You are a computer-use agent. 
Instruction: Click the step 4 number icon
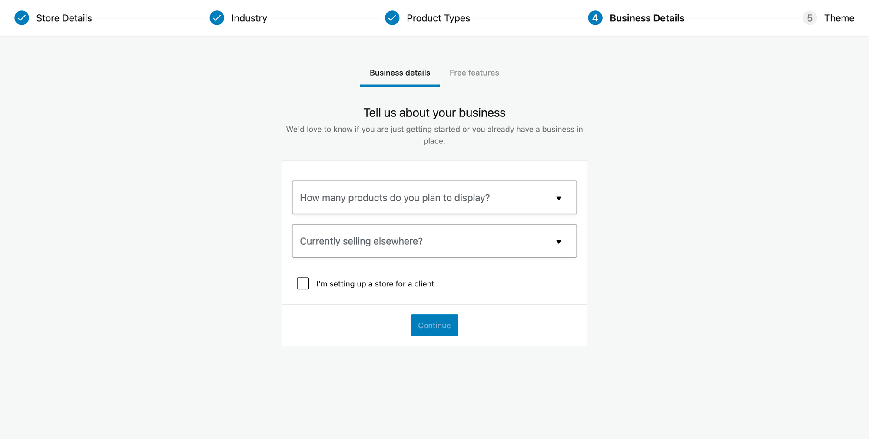[x=595, y=18]
